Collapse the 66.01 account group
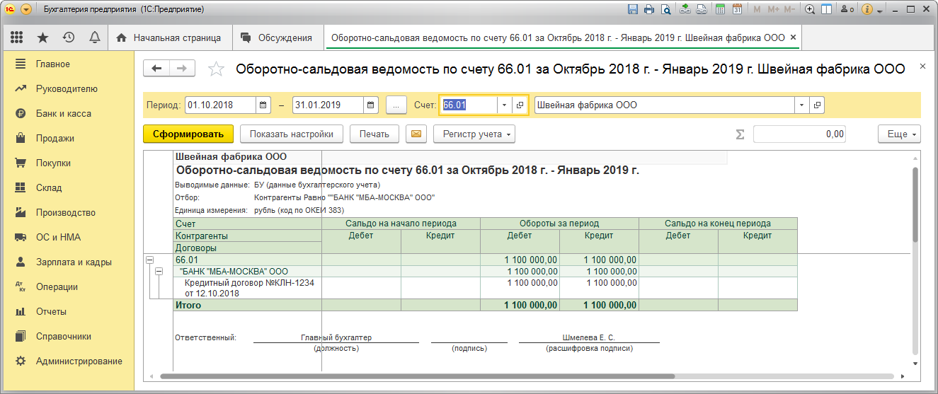The image size is (938, 394). tap(149, 260)
